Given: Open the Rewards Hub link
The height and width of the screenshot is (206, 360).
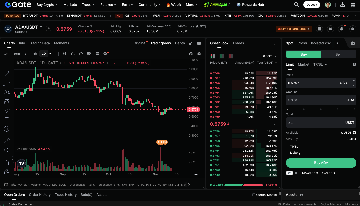Looking at the screenshot, I should coord(250,5).
